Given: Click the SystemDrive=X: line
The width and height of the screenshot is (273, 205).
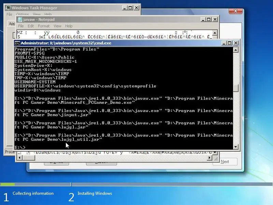Looking at the screenshot, I should 33,66.
